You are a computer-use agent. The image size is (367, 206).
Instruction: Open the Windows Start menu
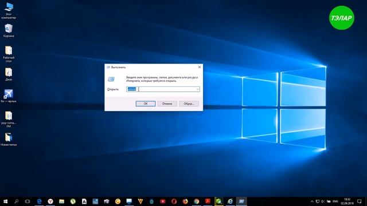5,201
